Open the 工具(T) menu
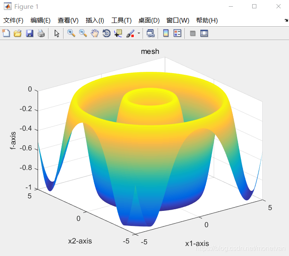Screen dimensions: 289x256 pyautogui.click(x=121, y=20)
